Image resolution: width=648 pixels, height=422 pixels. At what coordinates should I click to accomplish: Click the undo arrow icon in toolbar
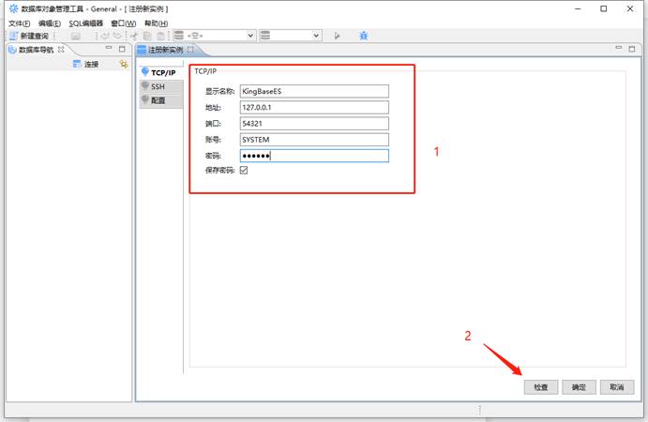[105, 36]
